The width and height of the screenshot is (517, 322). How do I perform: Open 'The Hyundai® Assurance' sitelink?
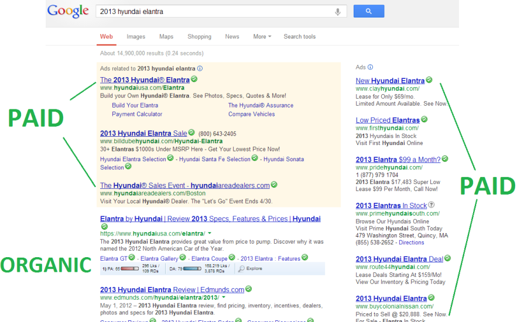point(261,105)
